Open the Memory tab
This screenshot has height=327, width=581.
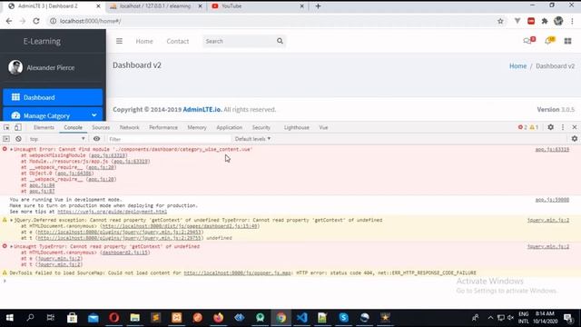(197, 127)
